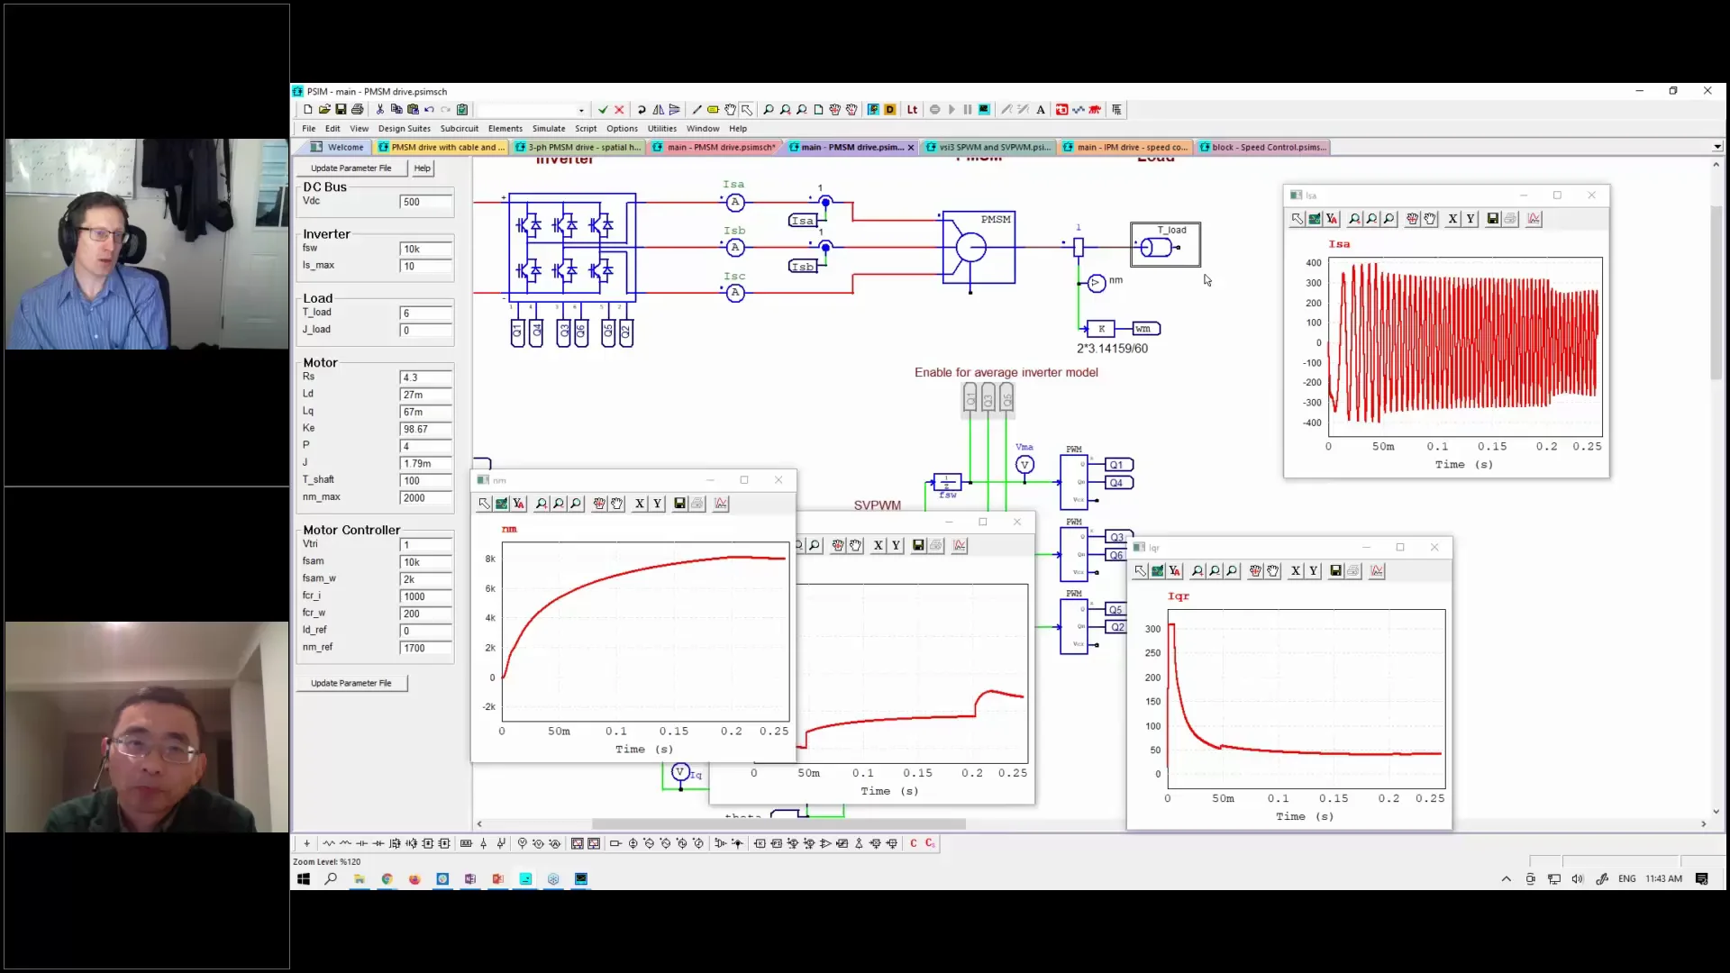The width and height of the screenshot is (1730, 973).
Task: Click the Windows Start button
Action: point(304,879)
